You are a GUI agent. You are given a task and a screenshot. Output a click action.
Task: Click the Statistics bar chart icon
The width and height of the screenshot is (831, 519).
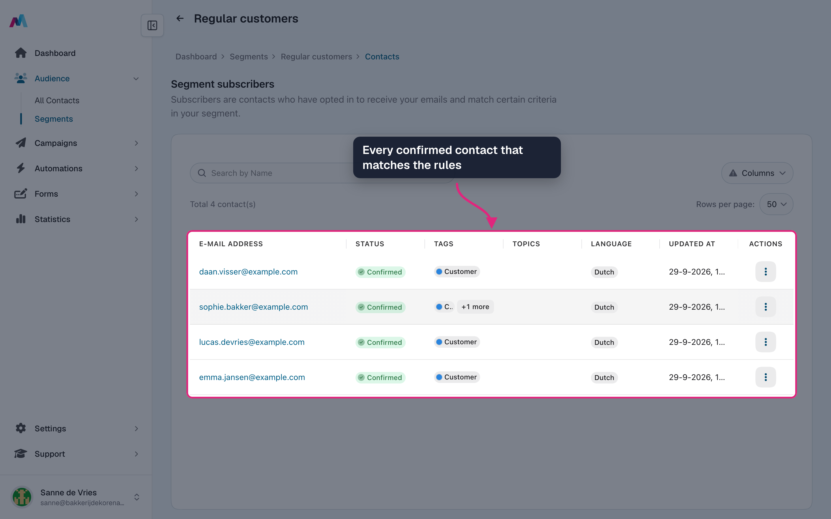[x=20, y=219]
